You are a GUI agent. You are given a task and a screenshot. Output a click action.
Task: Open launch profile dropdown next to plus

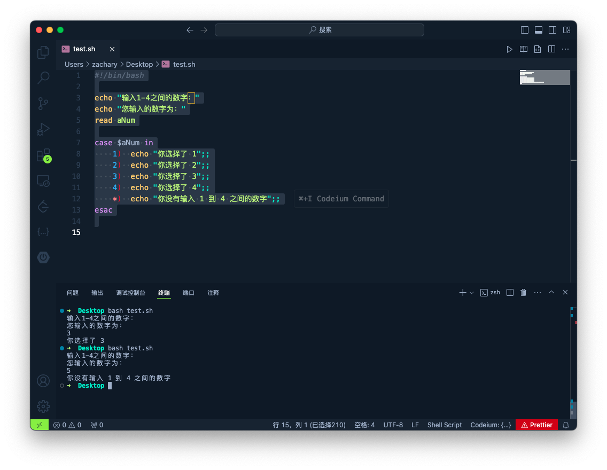471,293
